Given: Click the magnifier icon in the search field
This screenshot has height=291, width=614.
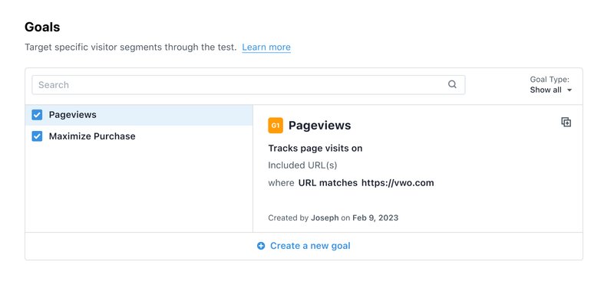Looking at the screenshot, I should pos(452,84).
